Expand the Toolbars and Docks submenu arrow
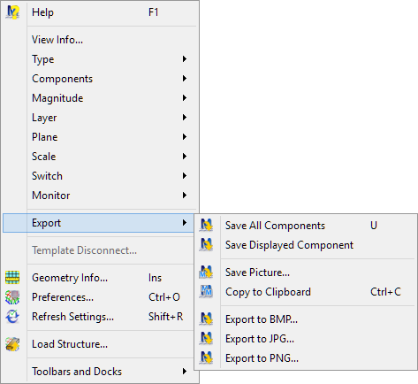The width and height of the screenshot is (418, 384). point(185,372)
